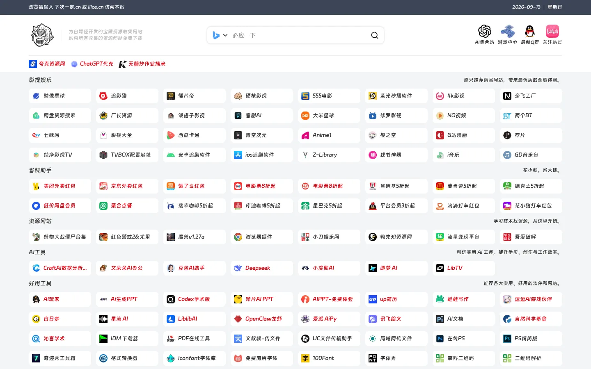Click the Anime1 site icon

pyautogui.click(x=305, y=135)
